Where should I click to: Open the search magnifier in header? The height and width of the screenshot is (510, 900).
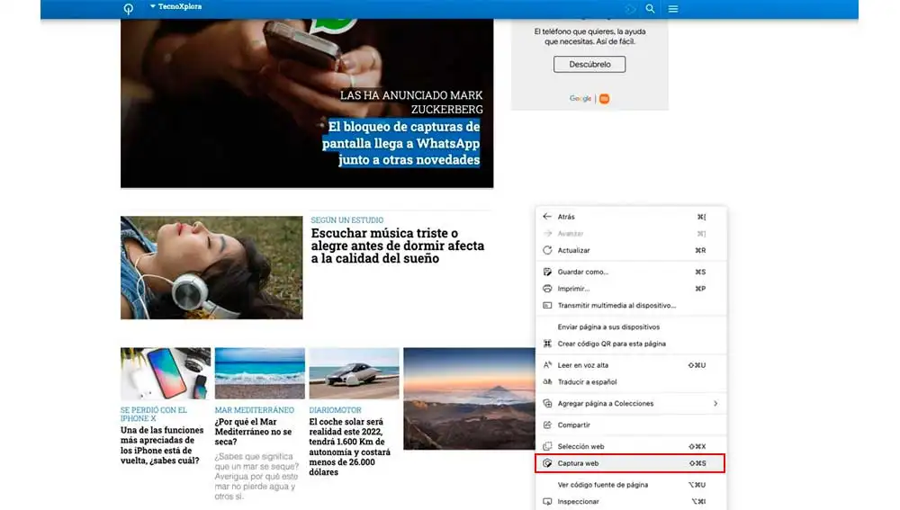point(650,9)
